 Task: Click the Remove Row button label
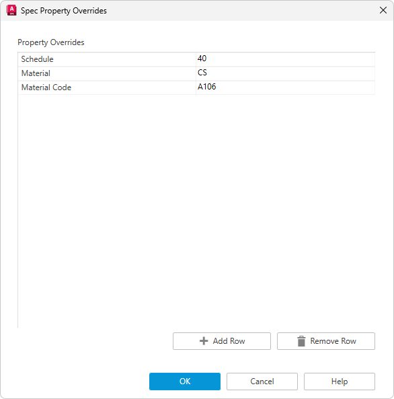(333, 341)
